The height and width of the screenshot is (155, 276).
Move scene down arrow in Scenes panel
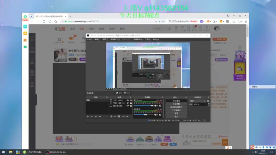[x=100, y=116]
